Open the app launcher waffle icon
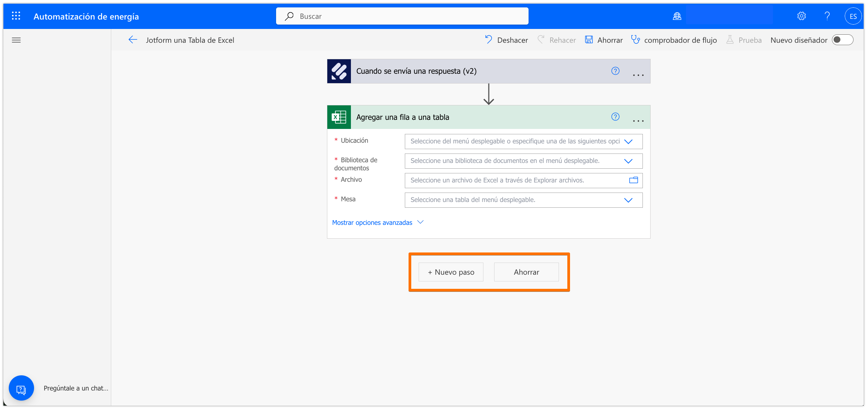This screenshot has width=867, height=409. 16,16
